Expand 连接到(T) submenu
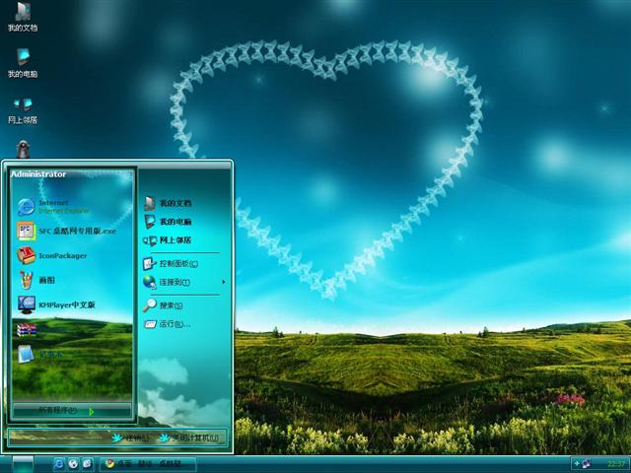This screenshot has height=473, width=631. [x=184, y=282]
